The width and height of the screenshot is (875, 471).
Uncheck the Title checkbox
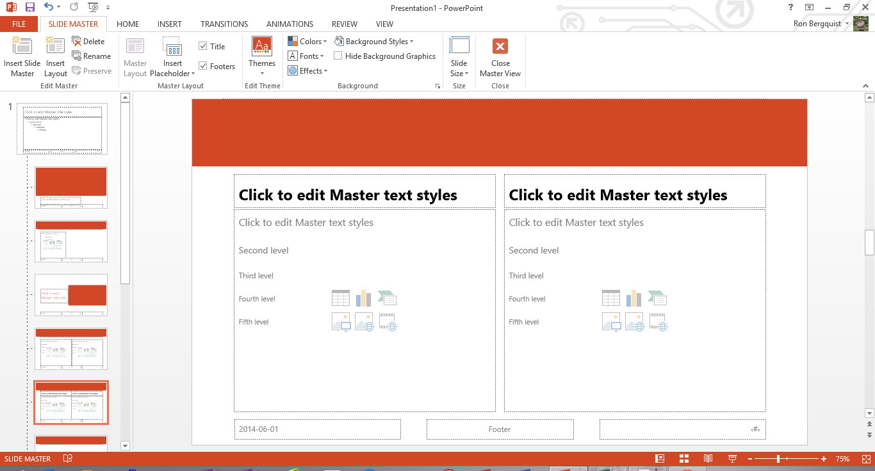click(x=203, y=46)
